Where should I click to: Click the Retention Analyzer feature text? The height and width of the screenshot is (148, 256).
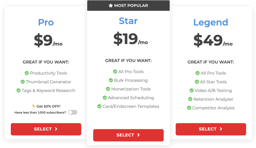click(213, 99)
